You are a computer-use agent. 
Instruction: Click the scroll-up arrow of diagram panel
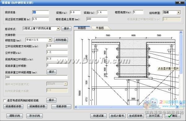point(181,32)
